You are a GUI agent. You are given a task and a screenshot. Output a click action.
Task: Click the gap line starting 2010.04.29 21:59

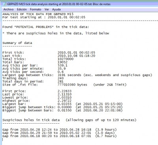coord(58,133)
